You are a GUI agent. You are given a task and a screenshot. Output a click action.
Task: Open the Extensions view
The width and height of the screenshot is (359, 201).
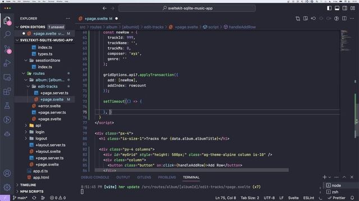[7, 92]
